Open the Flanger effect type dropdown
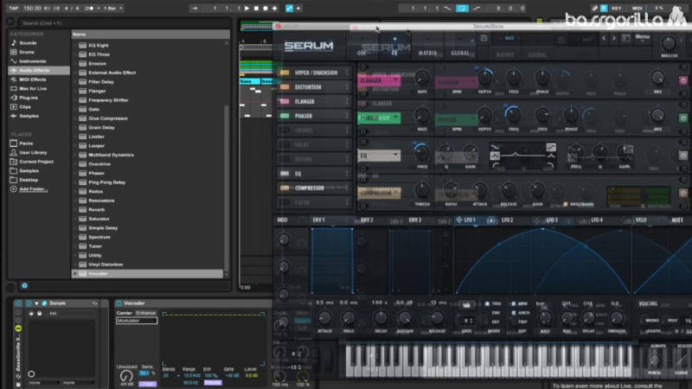Screen dimensions: 692x389 (379, 80)
